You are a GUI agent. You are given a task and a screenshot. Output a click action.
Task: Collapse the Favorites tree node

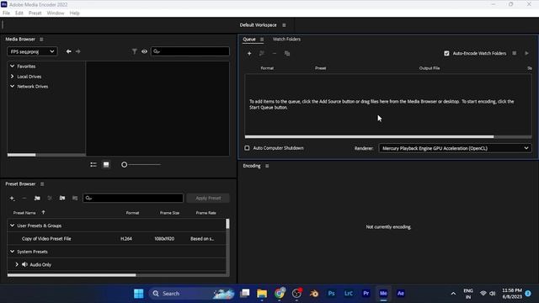pyautogui.click(x=13, y=66)
